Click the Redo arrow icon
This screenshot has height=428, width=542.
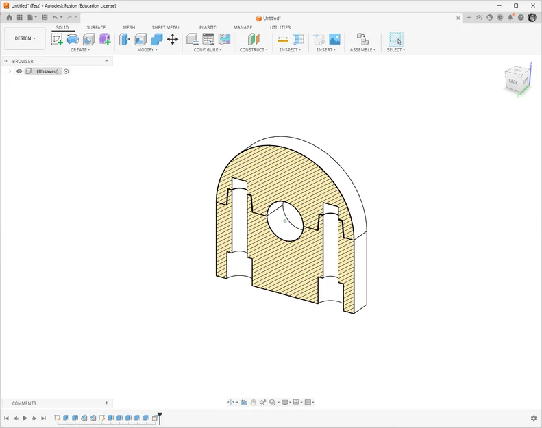(69, 17)
